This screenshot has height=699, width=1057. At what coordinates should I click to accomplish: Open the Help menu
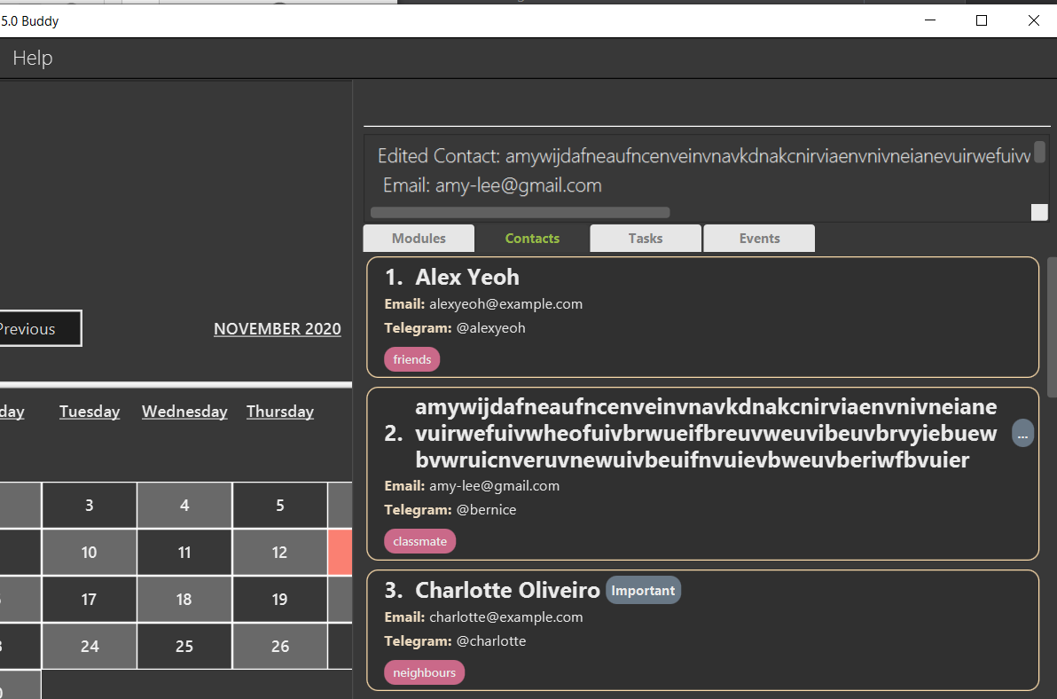point(32,58)
